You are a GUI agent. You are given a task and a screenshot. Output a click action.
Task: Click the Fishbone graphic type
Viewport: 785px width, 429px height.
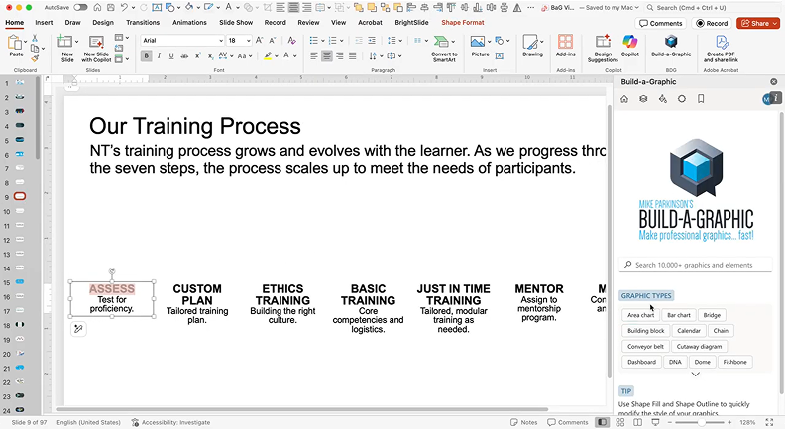734,362
